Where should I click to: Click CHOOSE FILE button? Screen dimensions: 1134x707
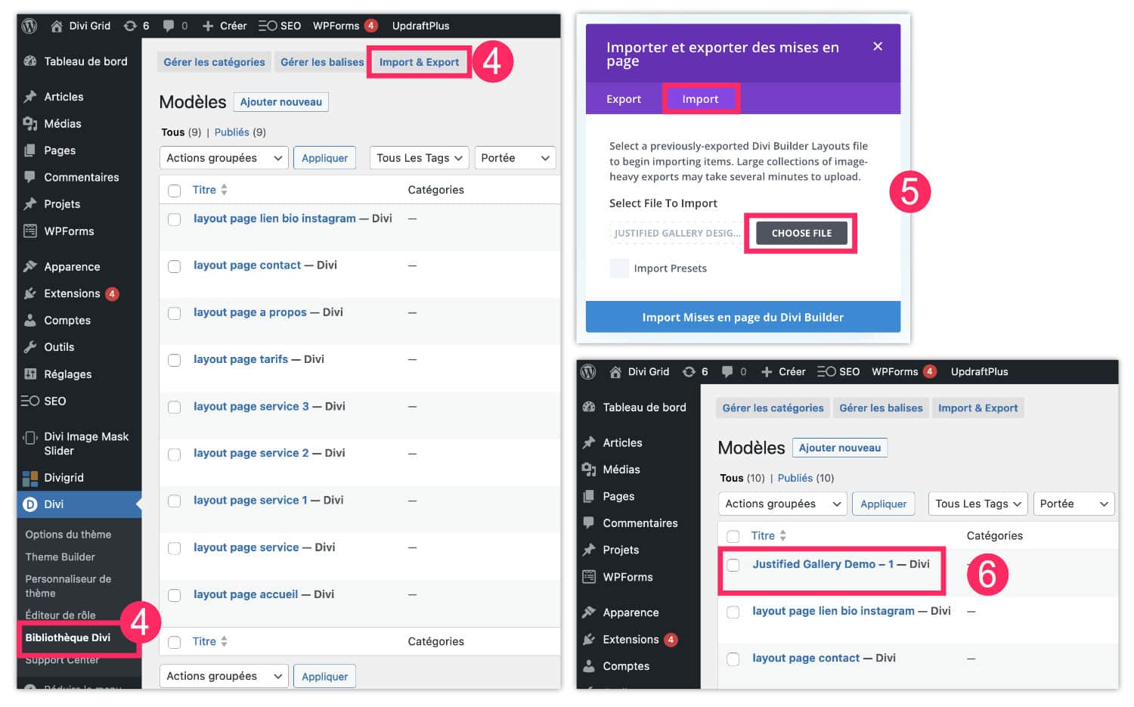pos(801,233)
